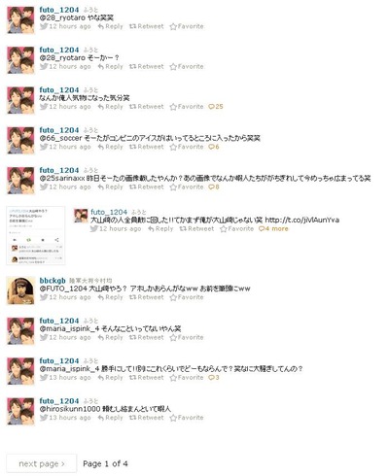The width and height of the screenshot is (389, 476).
Task: Favorite the bbckgb tweet
Action: pyautogui.click(x=187, y=297)
